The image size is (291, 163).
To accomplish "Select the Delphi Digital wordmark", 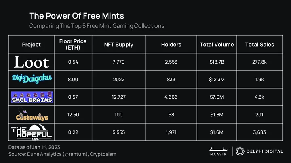I will (265, 151).
